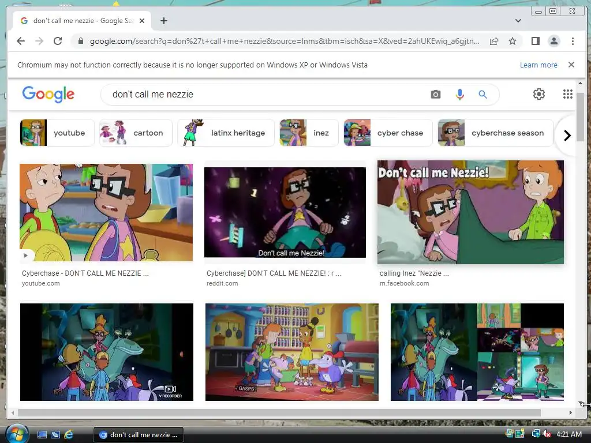Open the V Recorder dragon image result

(107, 352)
